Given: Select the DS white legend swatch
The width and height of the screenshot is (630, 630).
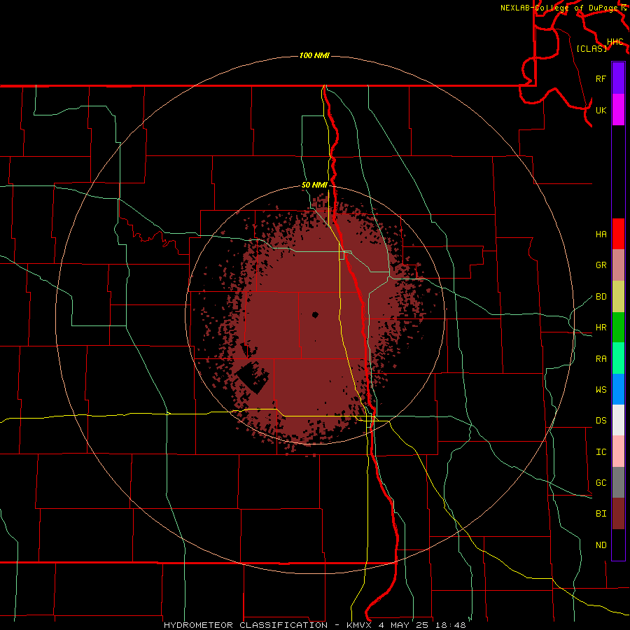Looking at the screenshot, I should (x=618, y=420).
